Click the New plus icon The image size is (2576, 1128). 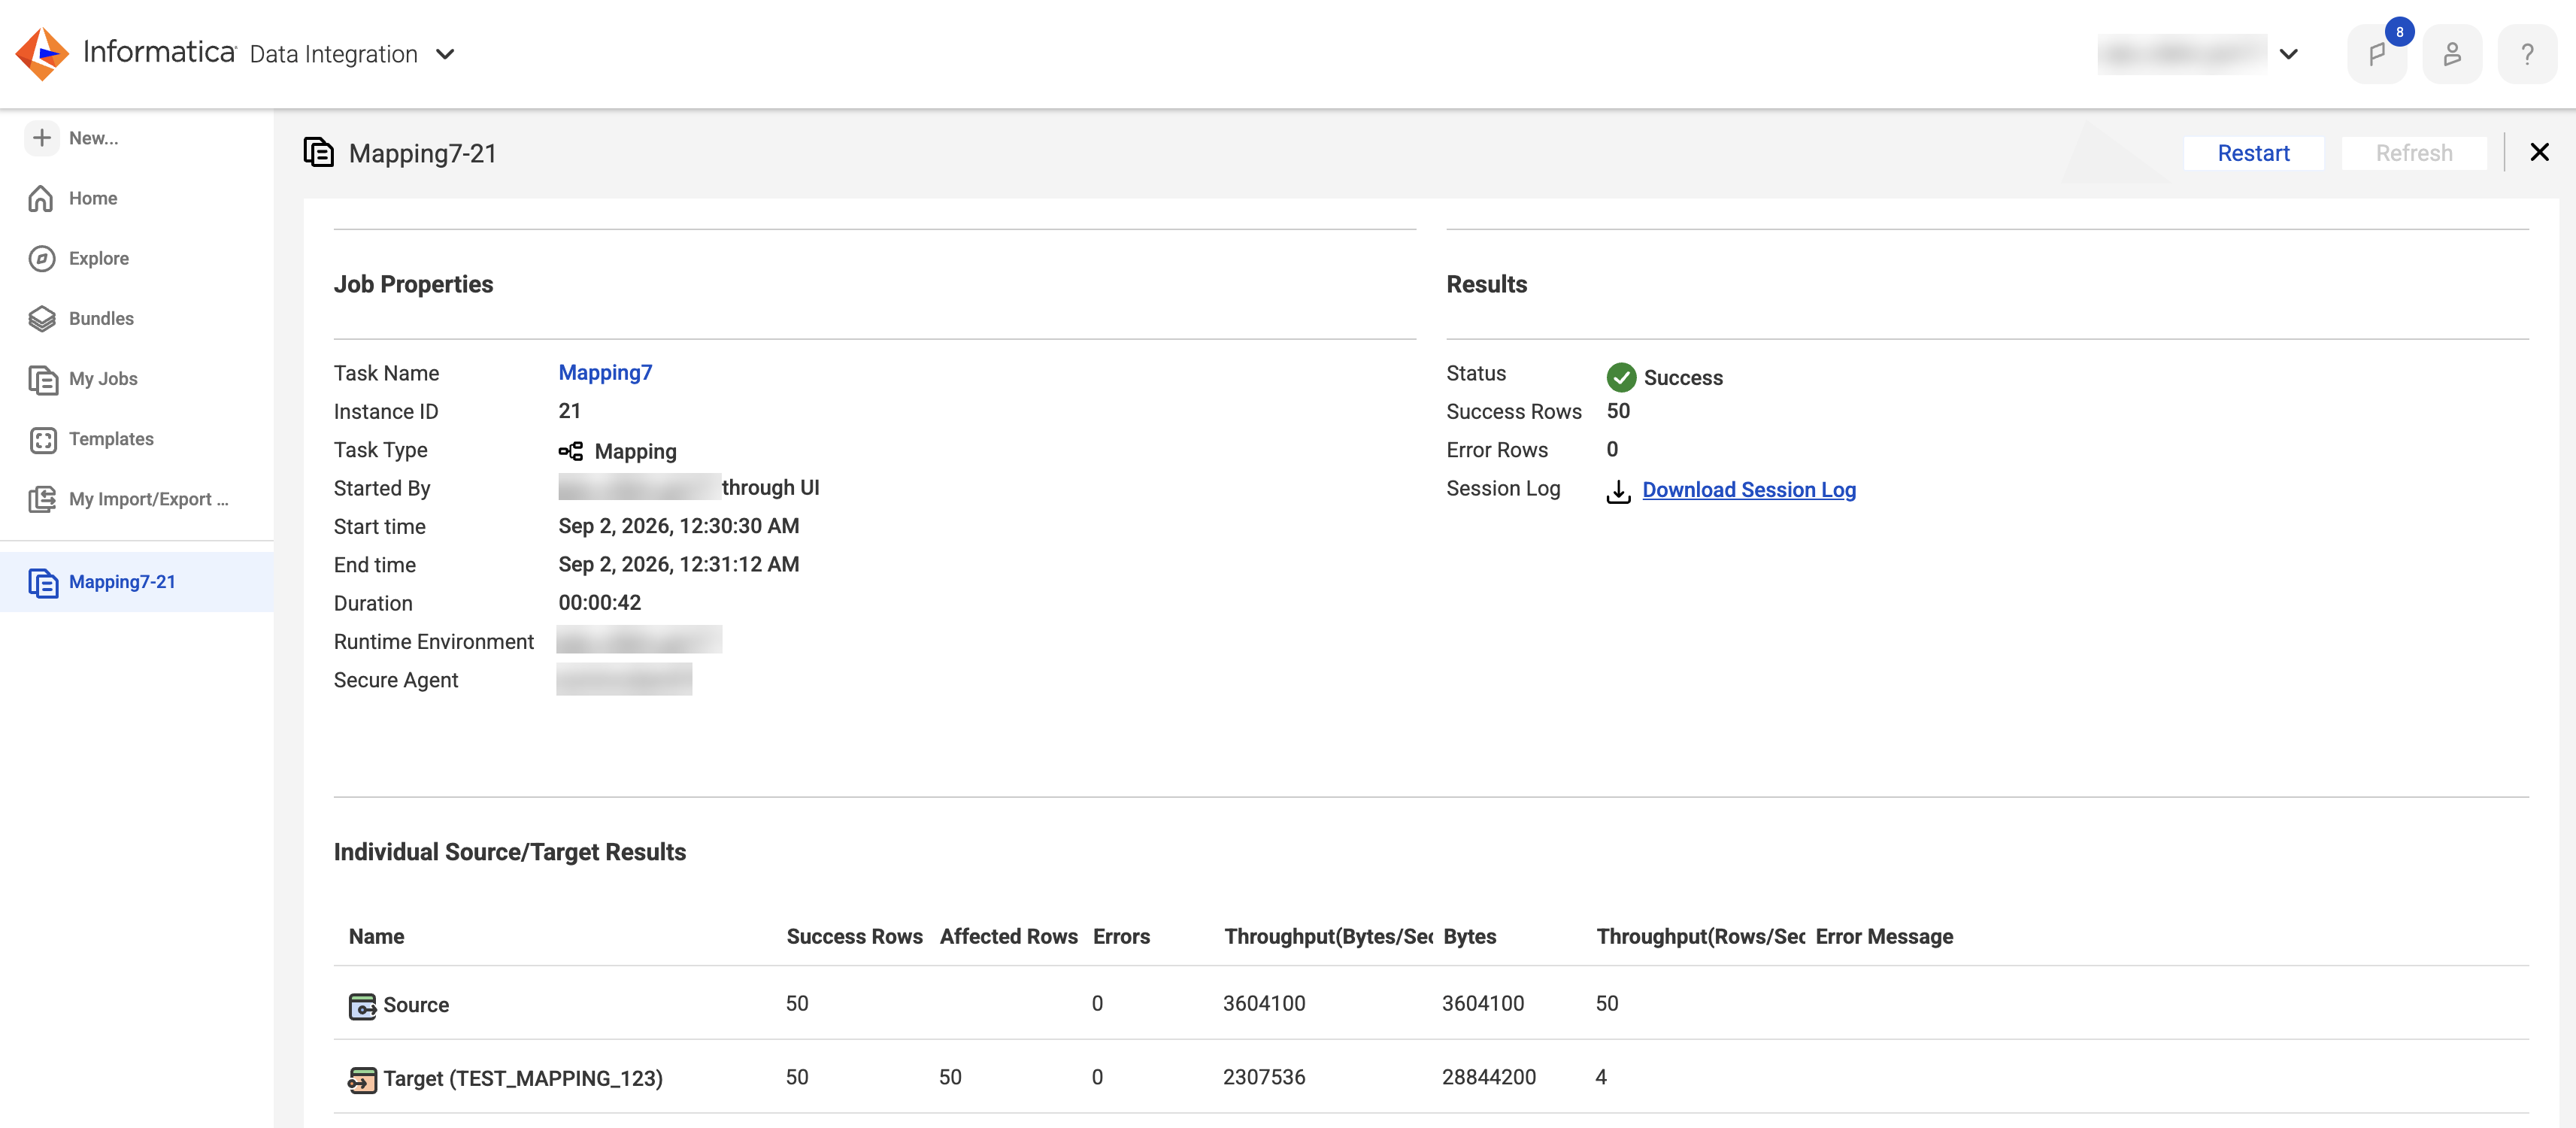click(x=41, y=138)
